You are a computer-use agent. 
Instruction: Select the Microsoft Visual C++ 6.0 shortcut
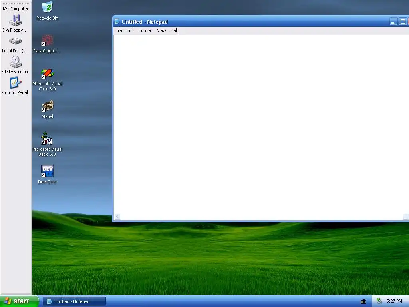pyautogui.click(x=47, y=80)
